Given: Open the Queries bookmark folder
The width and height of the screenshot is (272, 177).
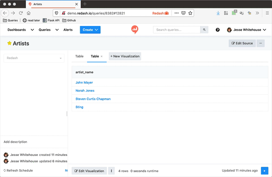Looking at the screenshot, I should click(x=10, y=21).
